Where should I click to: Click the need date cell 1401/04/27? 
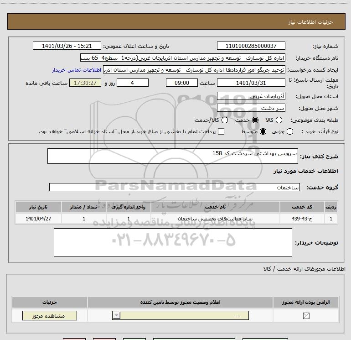[38, 219]
